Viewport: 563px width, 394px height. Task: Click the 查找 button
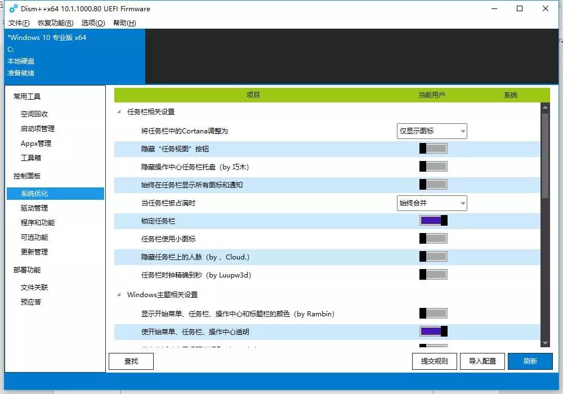click(131, 361)
